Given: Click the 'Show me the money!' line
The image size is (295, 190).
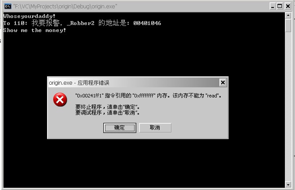Looking at the screenshot, I should coord(35,30).
